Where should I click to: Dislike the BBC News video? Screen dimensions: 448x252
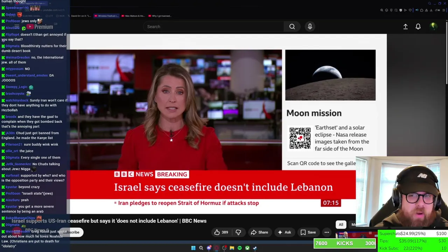tap(238, 232)
